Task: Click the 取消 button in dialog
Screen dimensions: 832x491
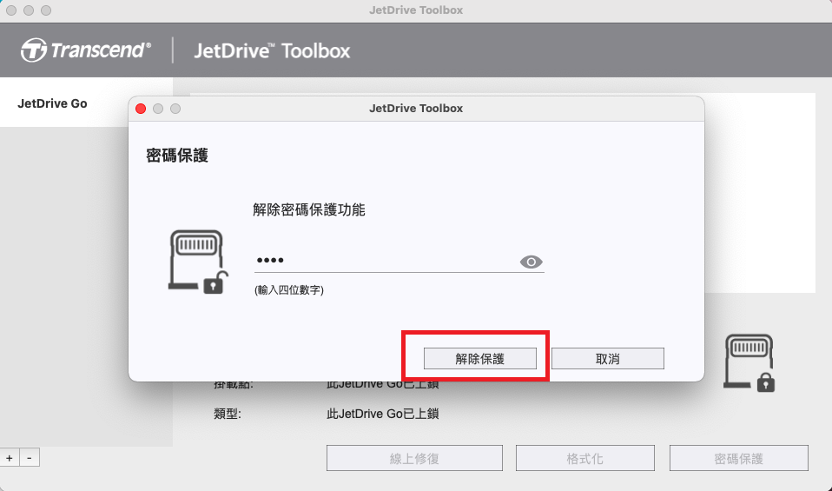Action: [x=608, y=359]
